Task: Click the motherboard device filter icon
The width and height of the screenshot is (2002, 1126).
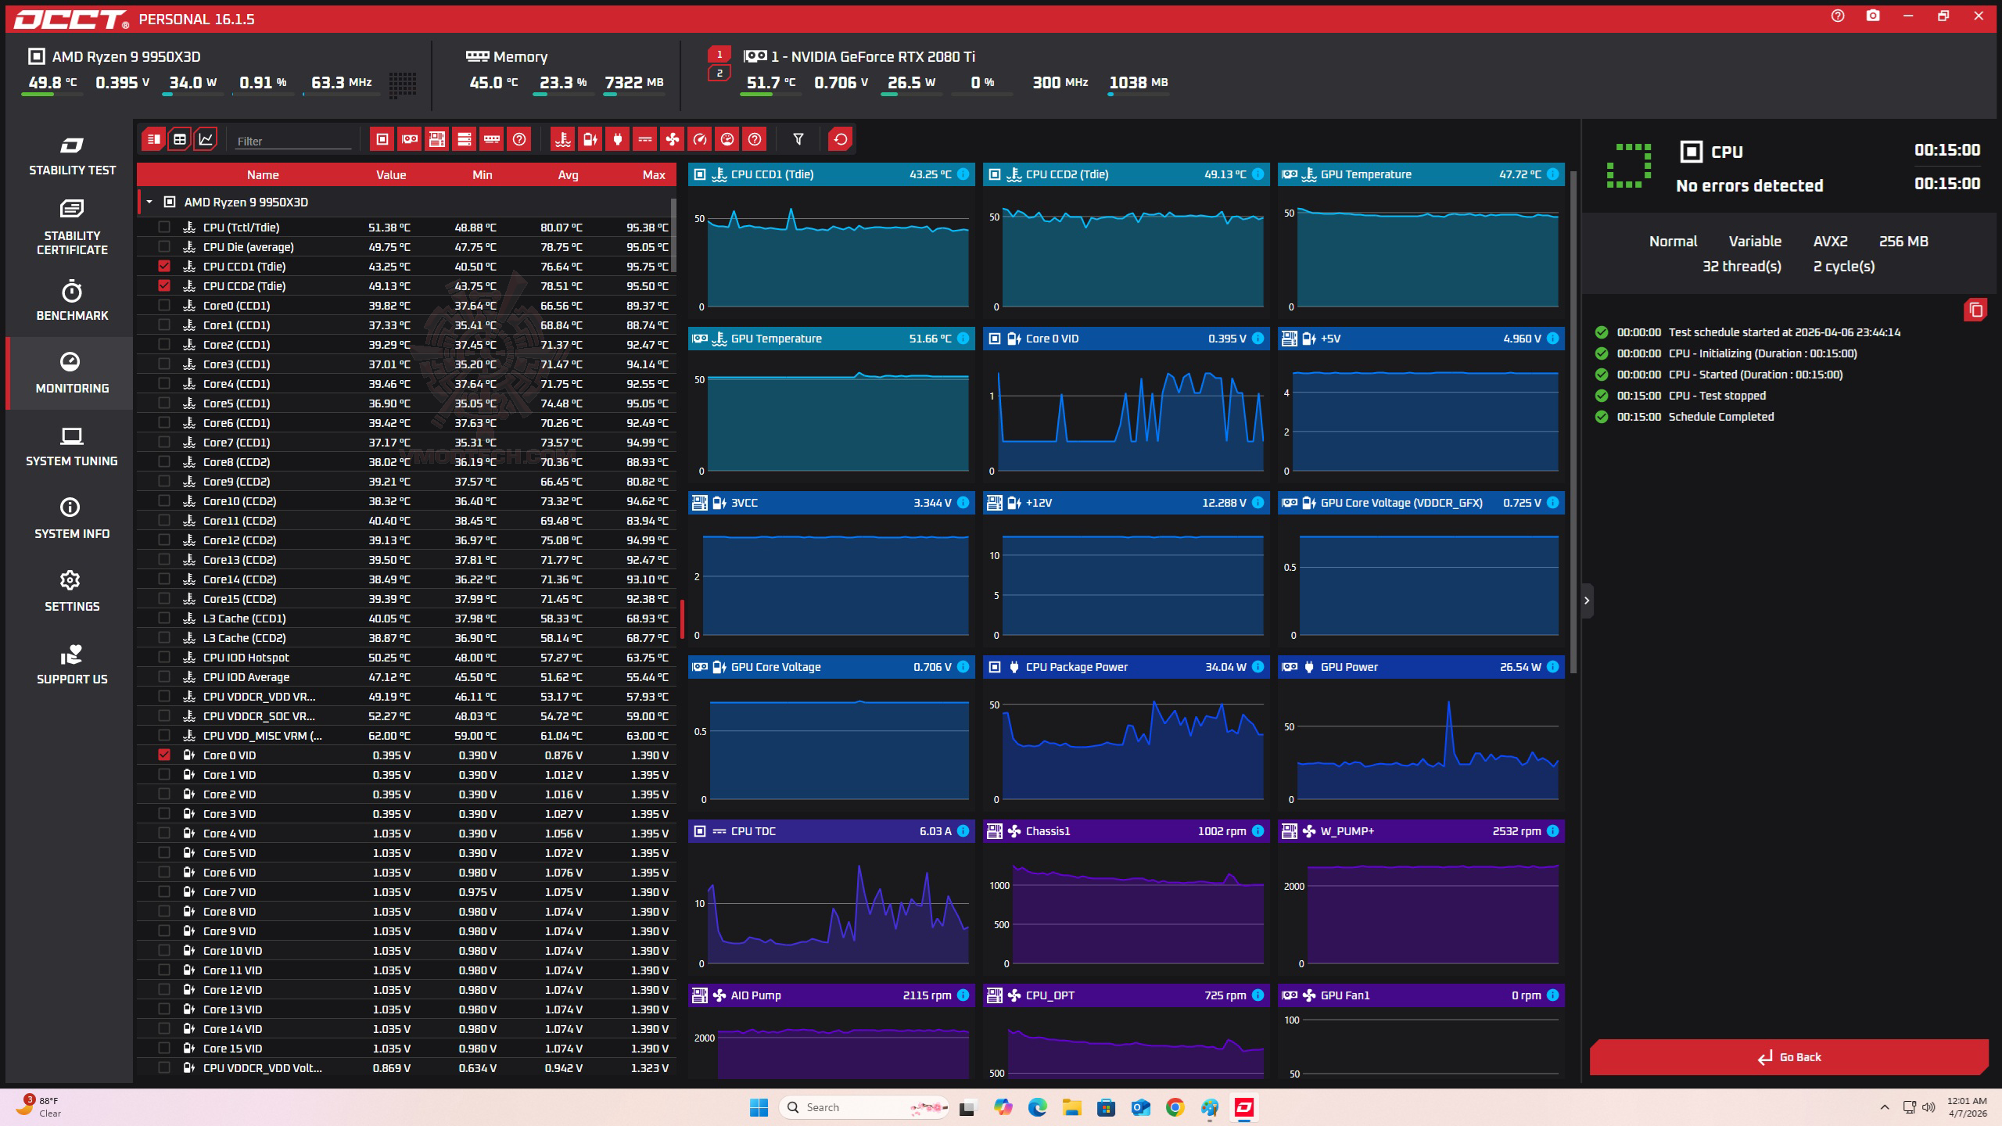Action: pyautogui.click(x=436, y=139)
